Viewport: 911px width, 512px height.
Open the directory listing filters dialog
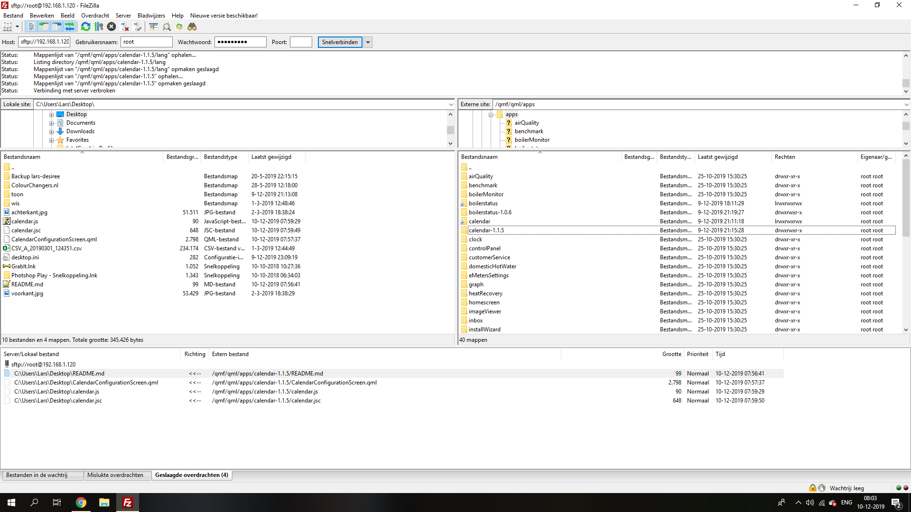153,27
